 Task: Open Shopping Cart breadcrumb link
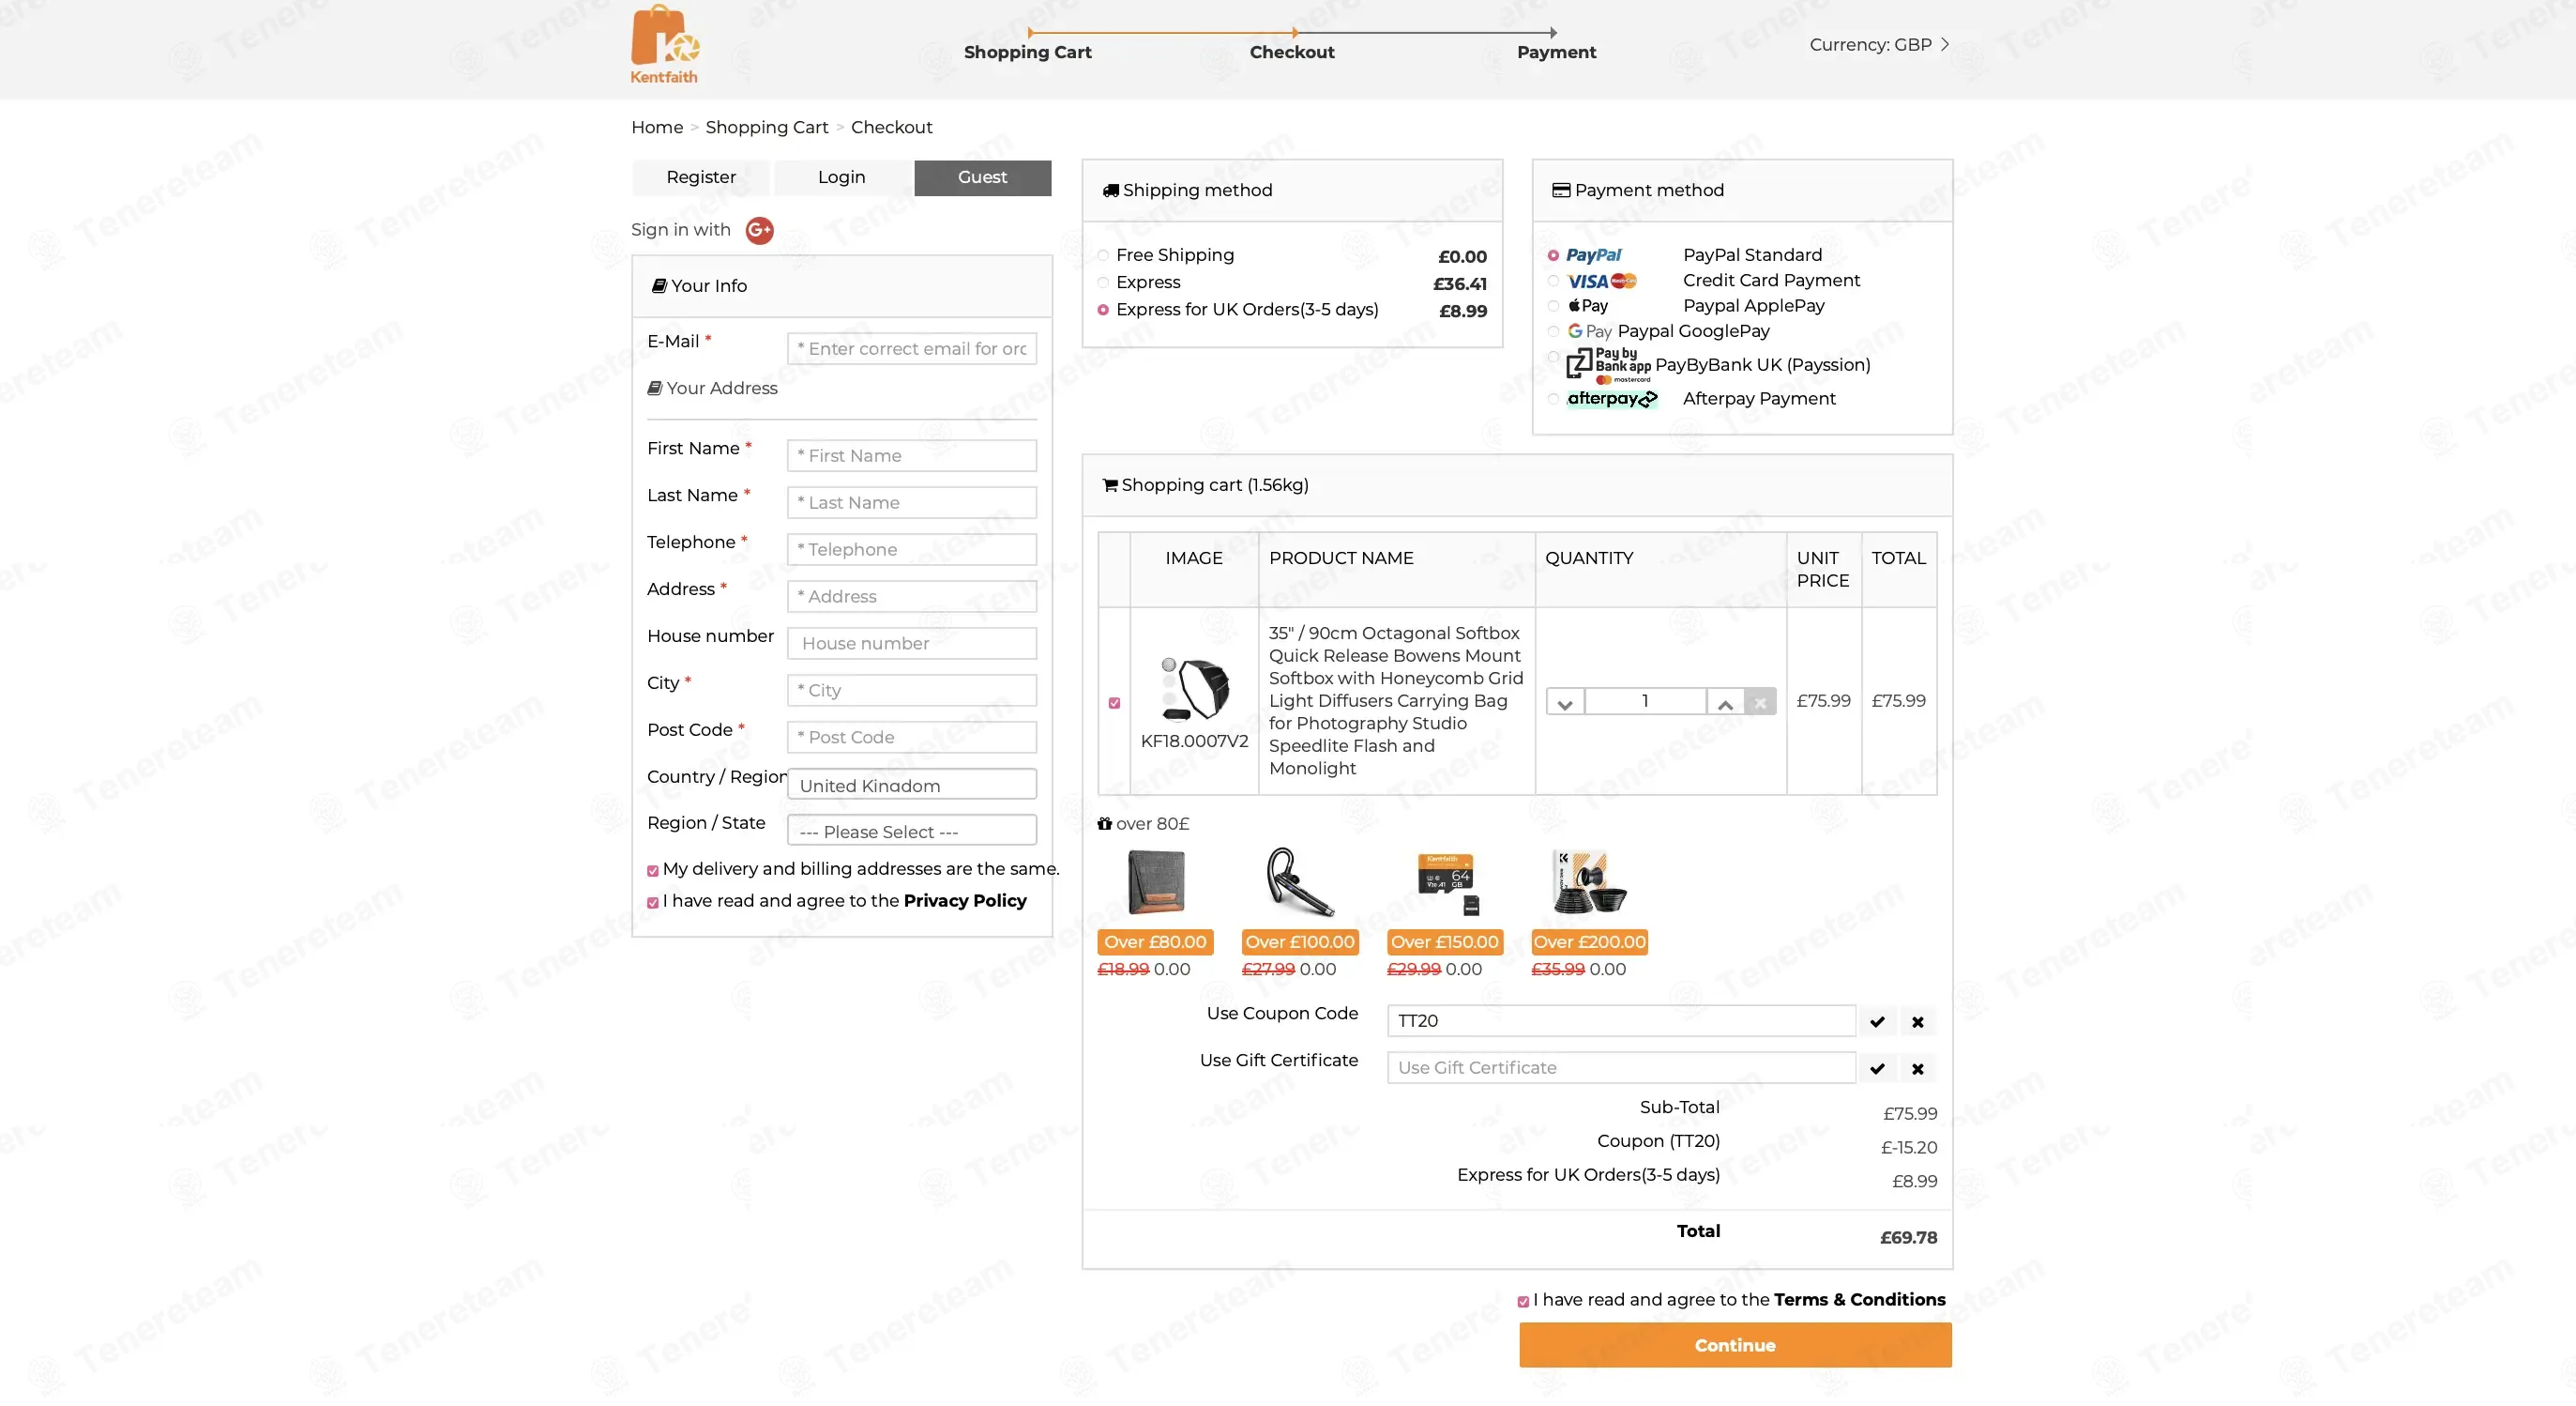pyautogui.click(x=767, y=127)
